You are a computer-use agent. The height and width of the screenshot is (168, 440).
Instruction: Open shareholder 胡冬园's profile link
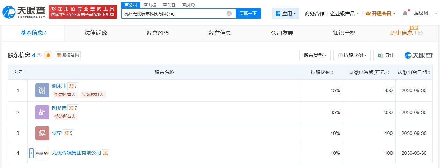click(59, 108)
